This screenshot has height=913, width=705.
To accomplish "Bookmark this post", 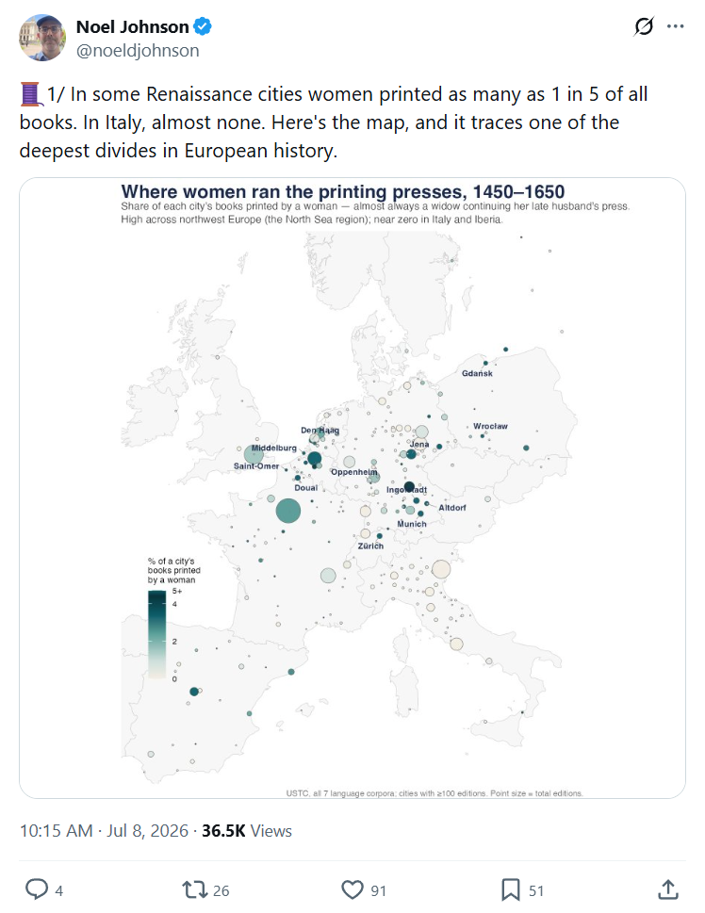I will (x=511, y=889).
